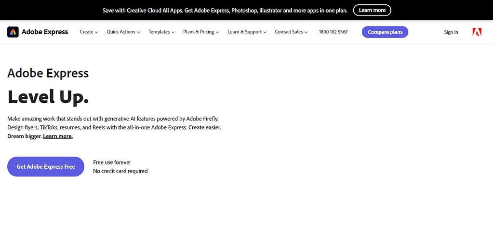Expand Plans & Pricing menu
This screenshot has height=230, width=493.
click(201, 32)
